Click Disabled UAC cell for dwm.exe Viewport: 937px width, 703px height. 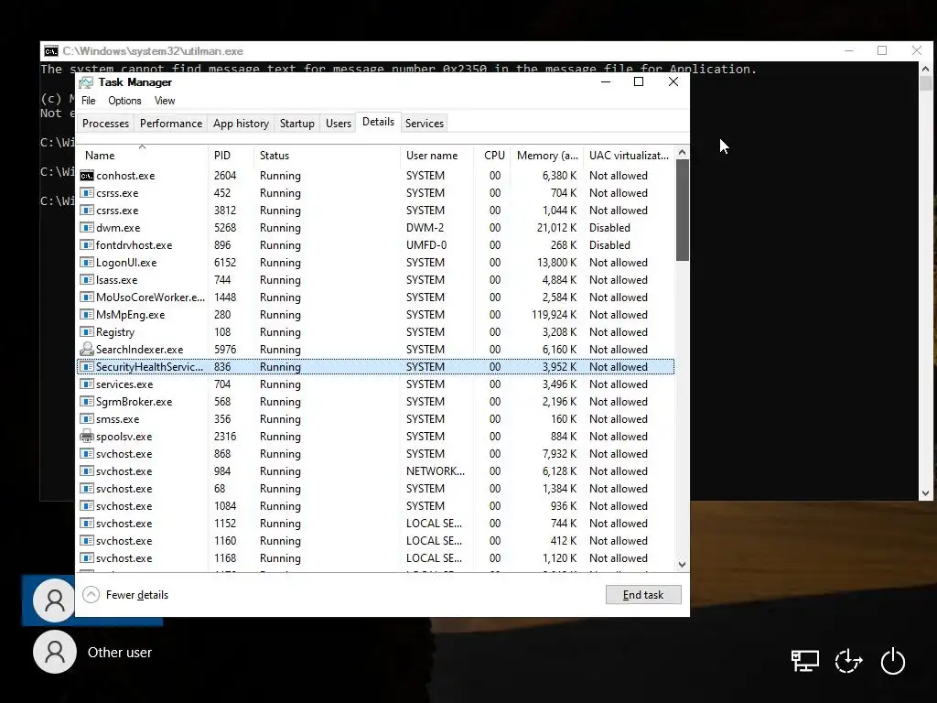click(x=609, y=228)
